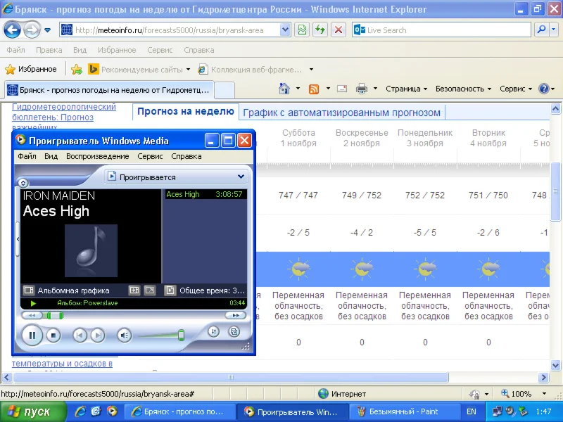Click the Print icon in IE toolbar
Screen dimensions: 563x422
coord(362,89)
